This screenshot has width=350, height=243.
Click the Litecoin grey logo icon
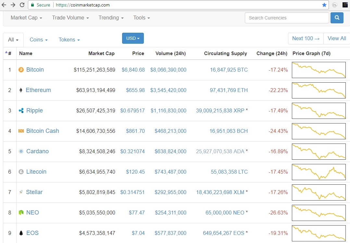pyautogui.click(x=21, y=172)
